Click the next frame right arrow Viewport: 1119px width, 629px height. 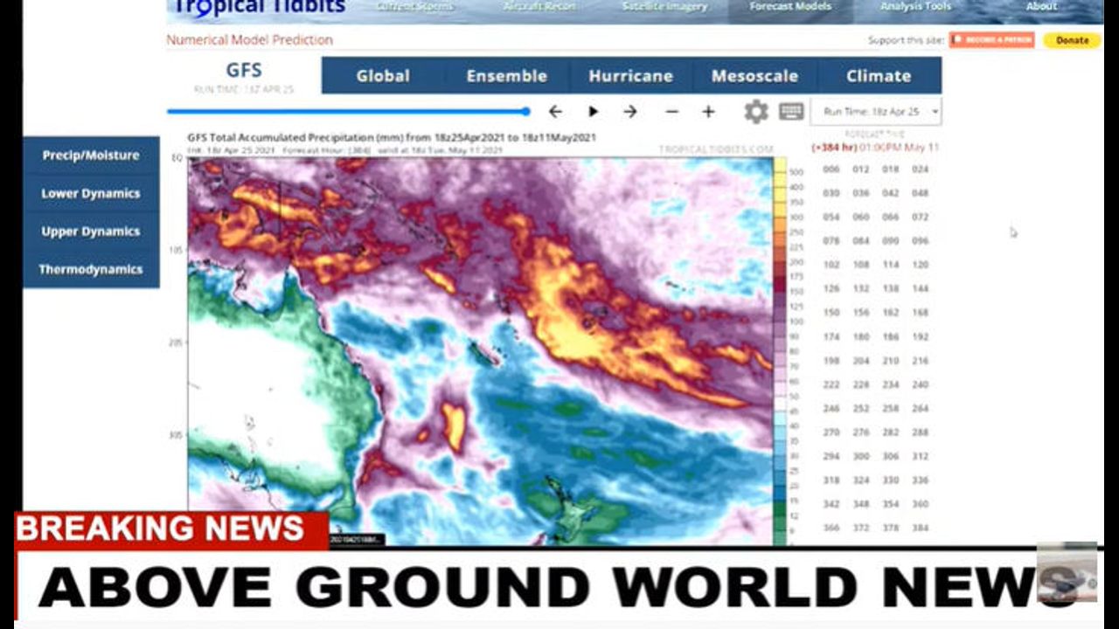tap(630, 112)
